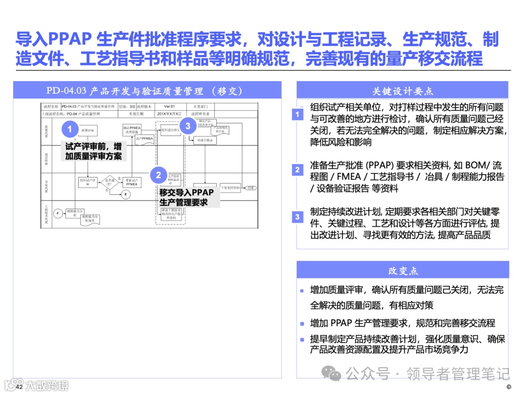527x395 pixels.
Task: Click the '开发代表' swimlane label
Action: (x=46, y=186)
